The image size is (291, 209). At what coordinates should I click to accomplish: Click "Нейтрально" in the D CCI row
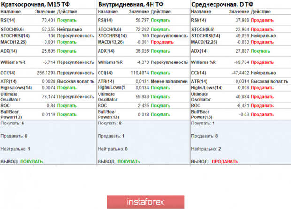point(263,73)
